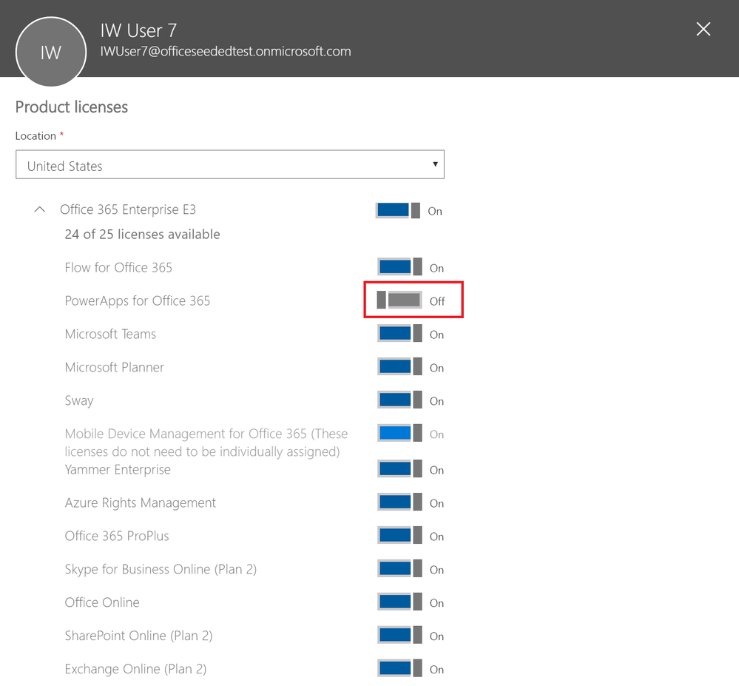739x686 pixels.
Task: Click the IWUser7@officeseededtest.onmicrosoft.com email text
Action: tap(226, 51)
